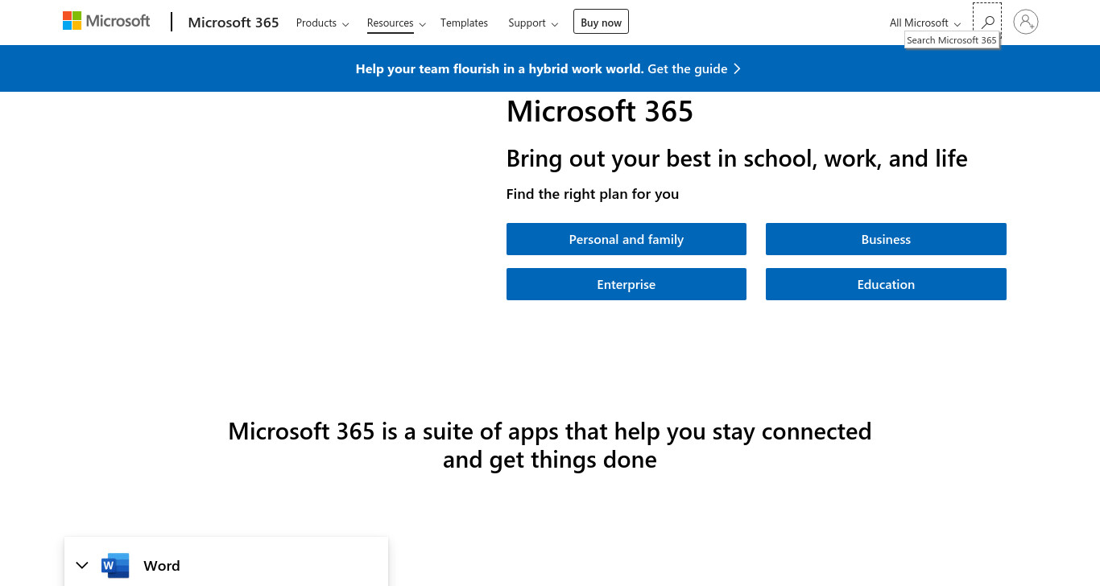Click the Word label in the accordion
This screenshot has width=1100, height=586.
coord(162,566)
